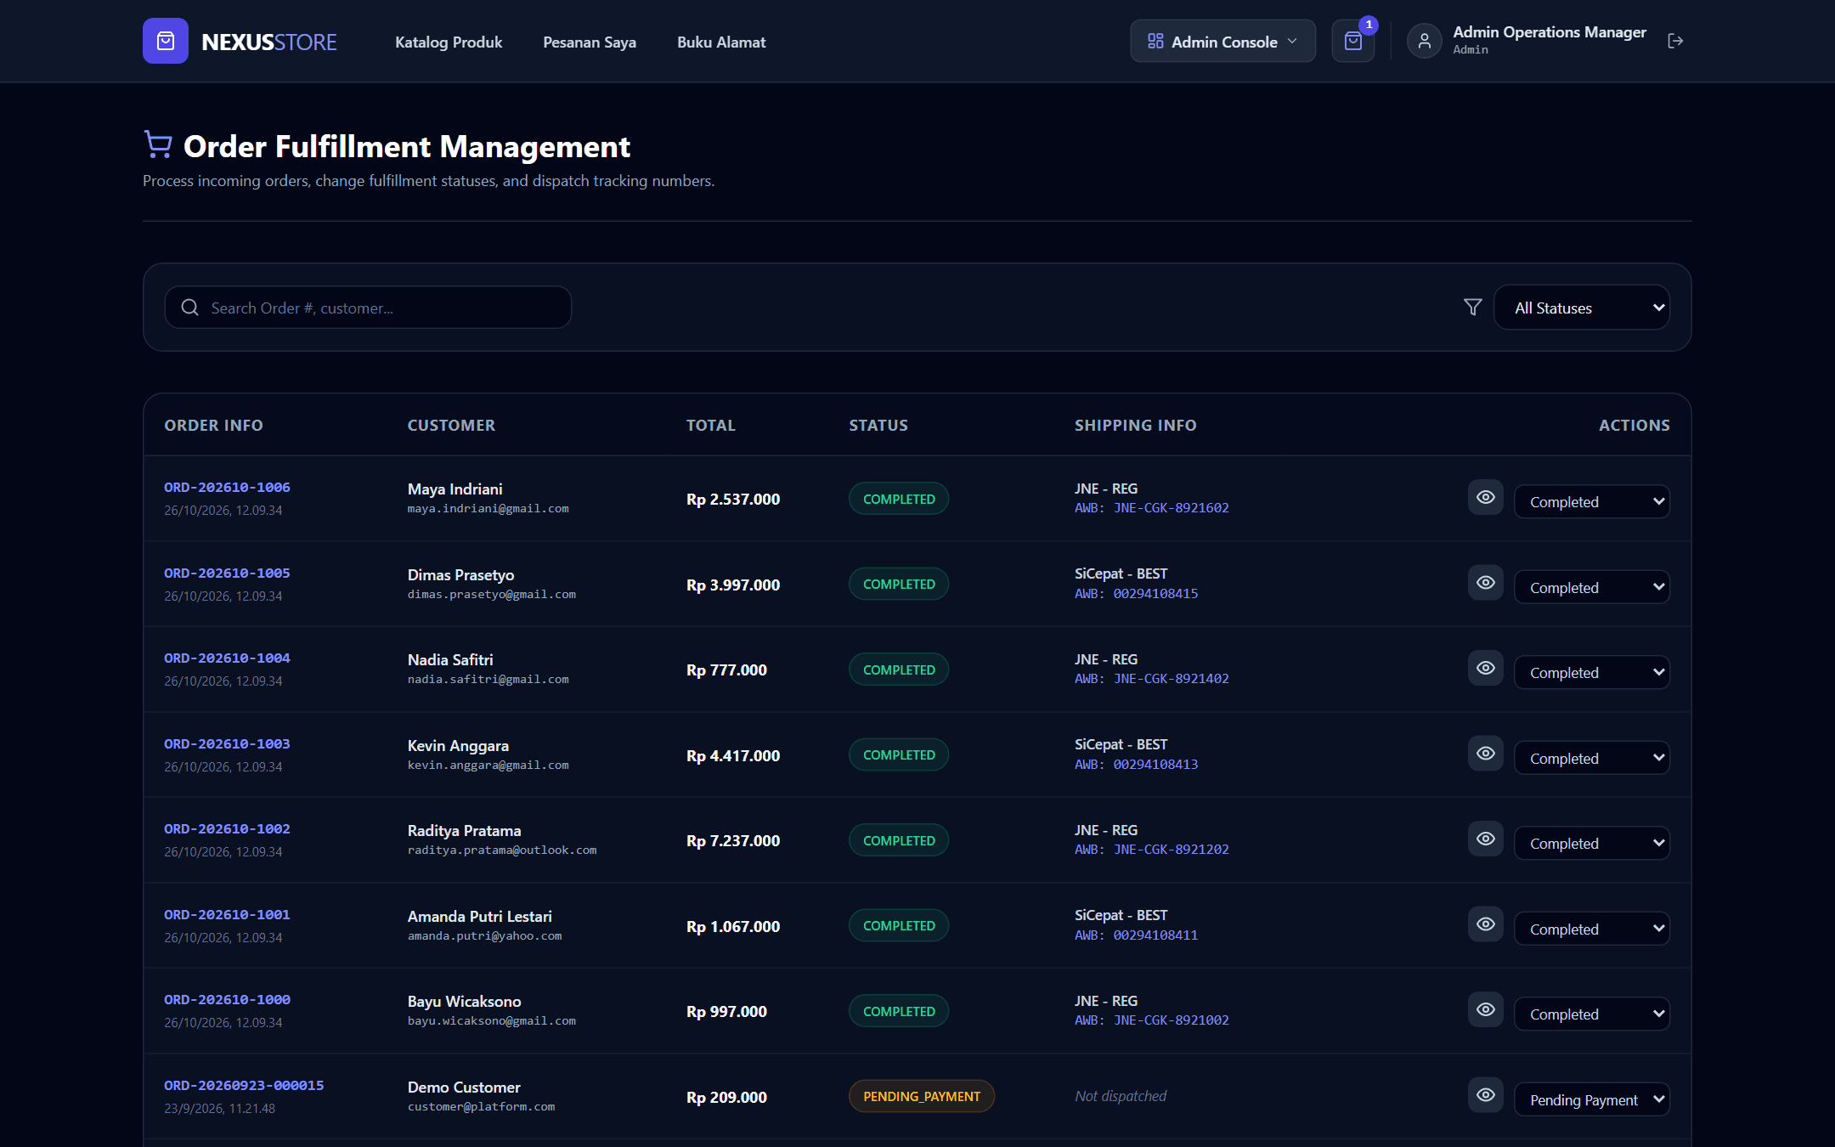The image size is (1835, 1147).
Task: Click AWB number JNE-CGK-8921602
Action: click(x=1171, y=508)
